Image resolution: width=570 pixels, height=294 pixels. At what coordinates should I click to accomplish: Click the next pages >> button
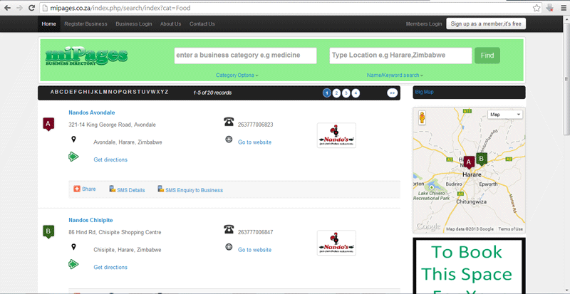point(392,93)
